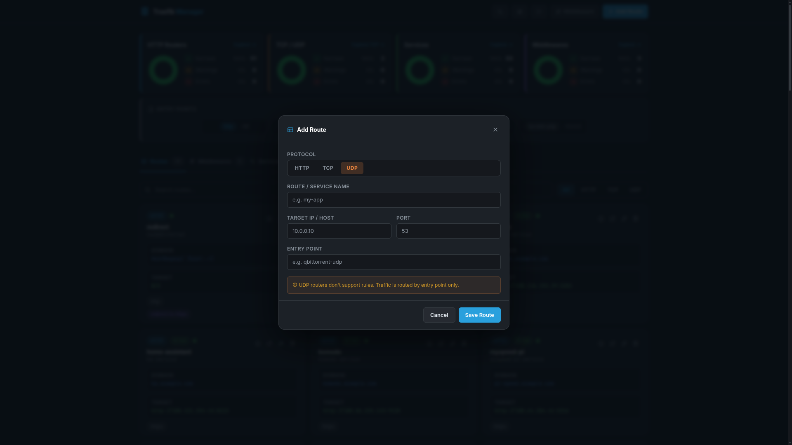The image size is (792, 445).
Task: Select the HTTP protocol option
Action: [x=302, y=168]
